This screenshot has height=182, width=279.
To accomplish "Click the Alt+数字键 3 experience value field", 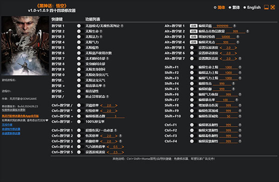I will tap(226, 37).
